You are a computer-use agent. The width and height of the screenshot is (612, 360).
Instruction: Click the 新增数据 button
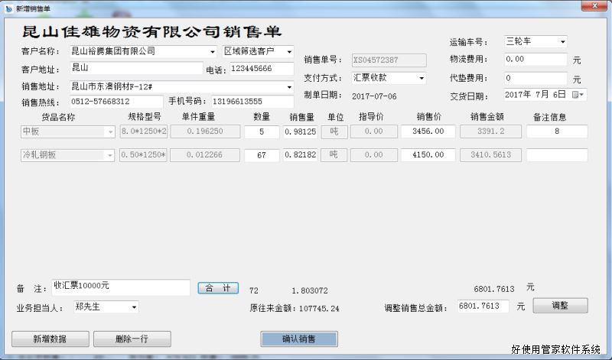[50, 339]
